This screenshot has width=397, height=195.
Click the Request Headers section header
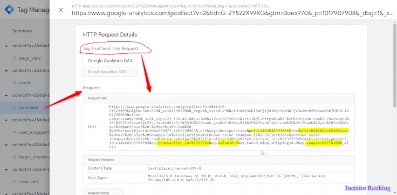(x=218, y=160)
